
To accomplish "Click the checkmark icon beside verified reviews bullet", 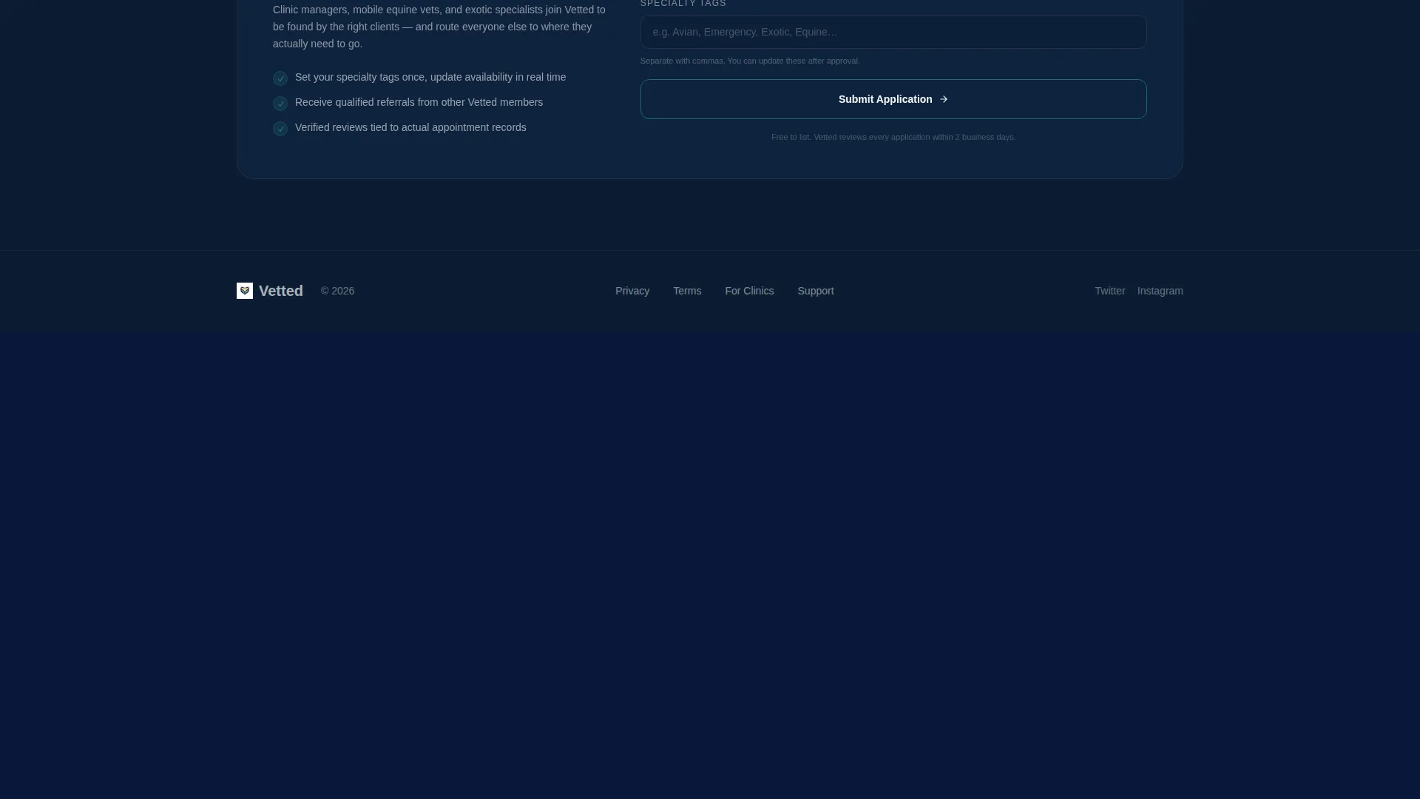I will click(x=280, y=129).
